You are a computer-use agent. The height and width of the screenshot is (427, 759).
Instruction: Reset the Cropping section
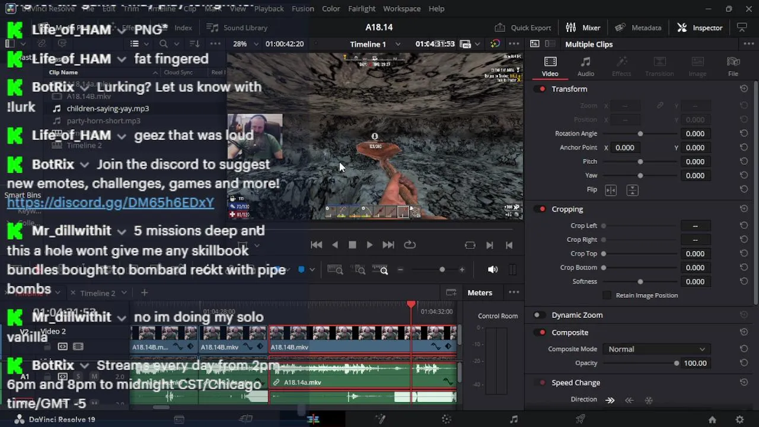[744, 209]
